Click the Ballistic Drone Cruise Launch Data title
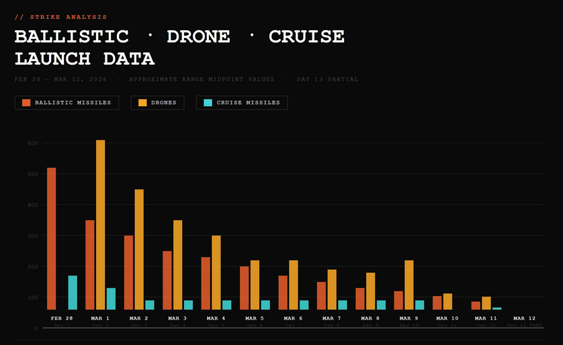The image size is (563, 345). [179, 47]
